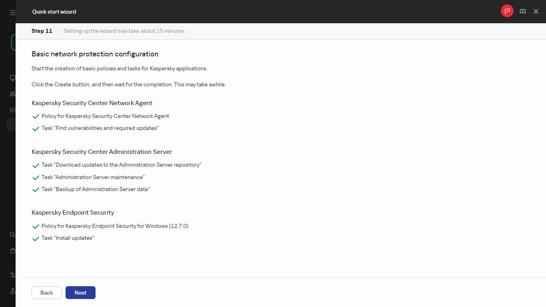Image resolution: width=546 pixels, height=307 pixels.
Task: Click checkmark for Network Agent policy item
Action: point(36,116)
